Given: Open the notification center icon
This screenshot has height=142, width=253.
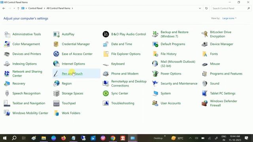Looking at the screenshot, I should (246, 138).
